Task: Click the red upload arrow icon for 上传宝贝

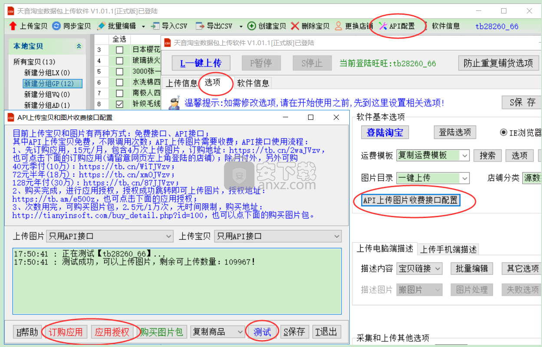Action: (x=13, y=26)
